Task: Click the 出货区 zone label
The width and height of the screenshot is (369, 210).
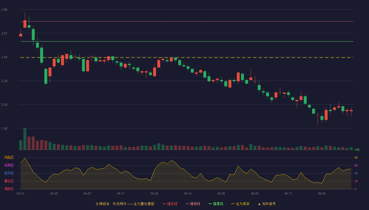Action: pos(9,165)
